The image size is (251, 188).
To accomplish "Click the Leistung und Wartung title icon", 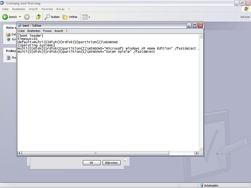I will (3, 3).
